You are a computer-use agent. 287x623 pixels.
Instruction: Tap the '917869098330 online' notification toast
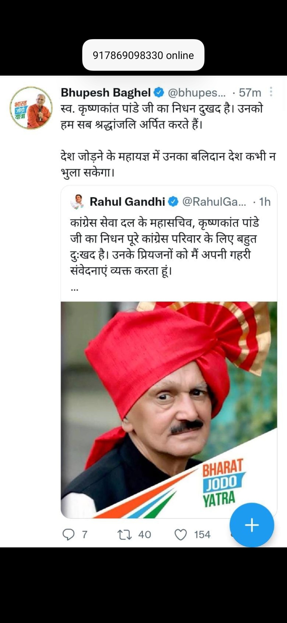coord(143,55)
